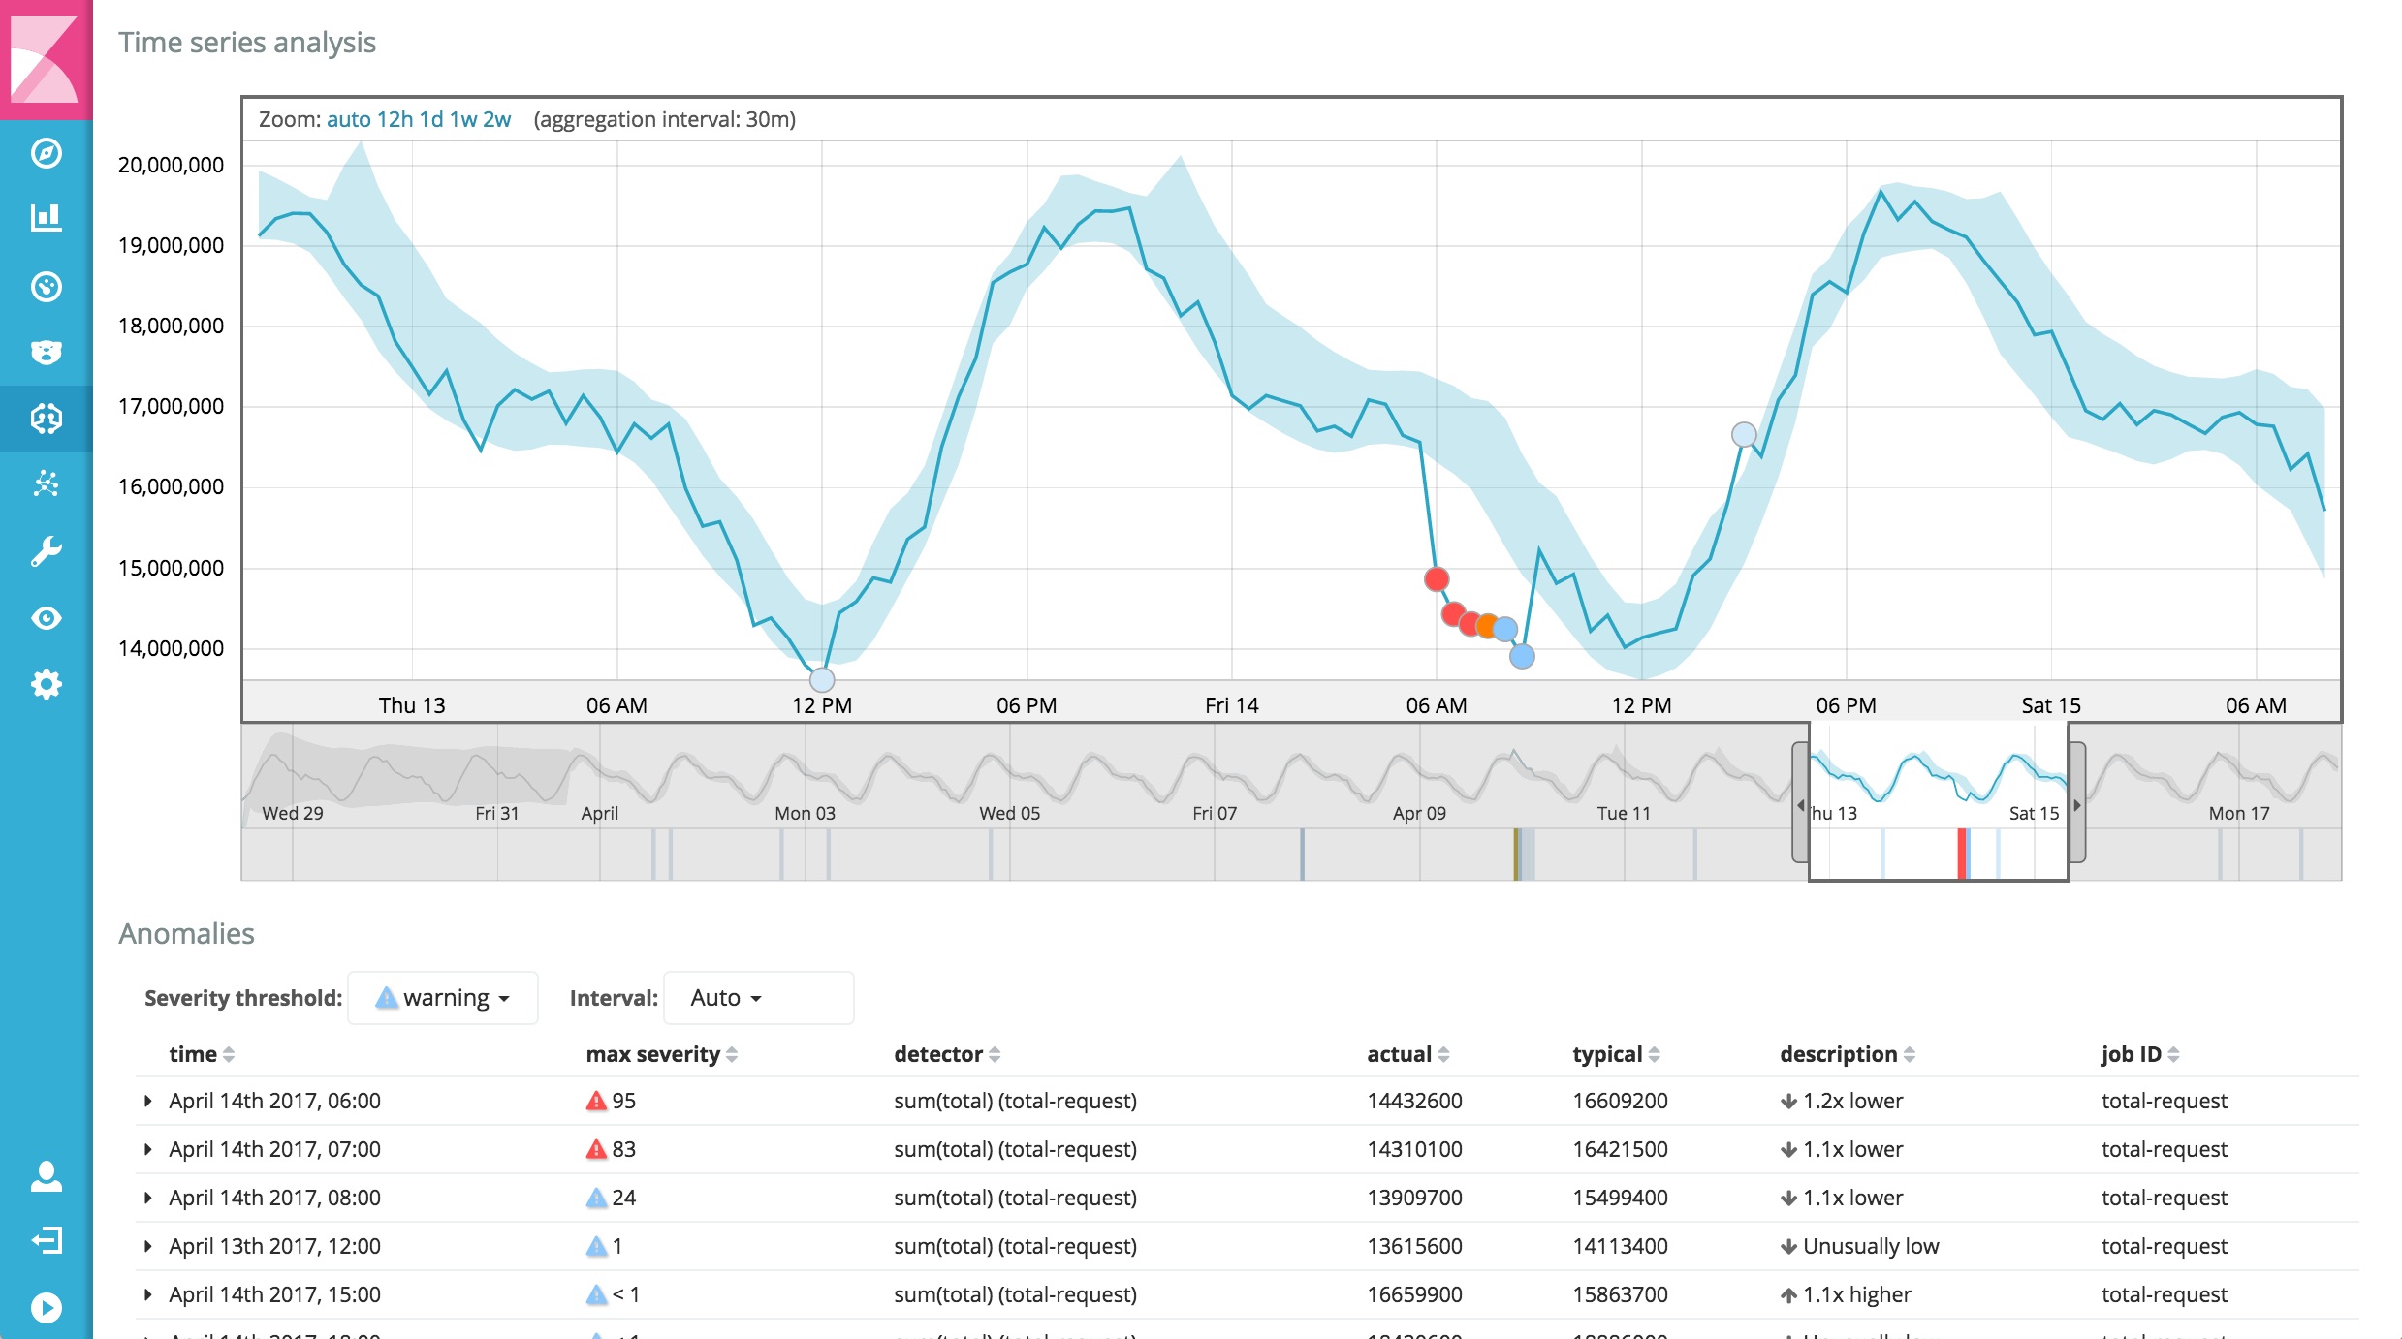This screenshot has width=2402, height=1339.
Task: Open Management gear icon in sidebar
Action: (46, 684)
